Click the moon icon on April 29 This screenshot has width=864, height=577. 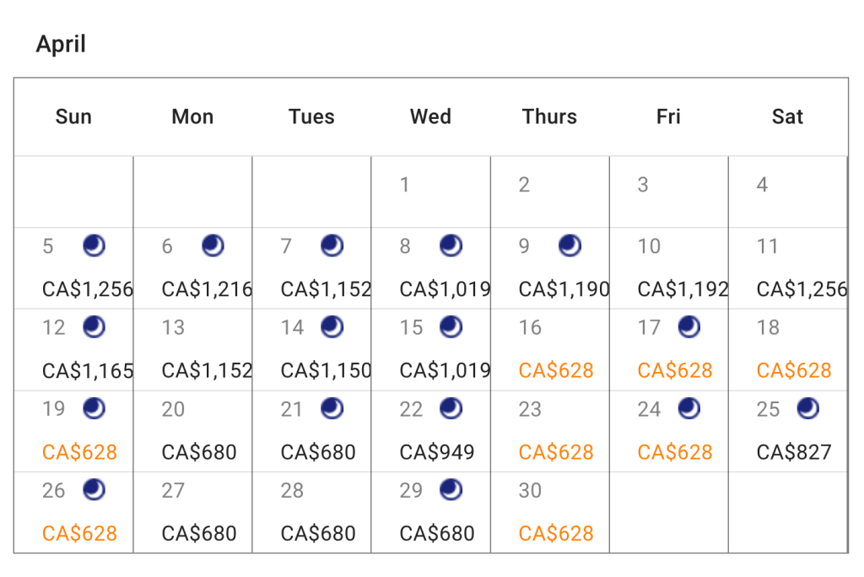[x=451, y=490]
